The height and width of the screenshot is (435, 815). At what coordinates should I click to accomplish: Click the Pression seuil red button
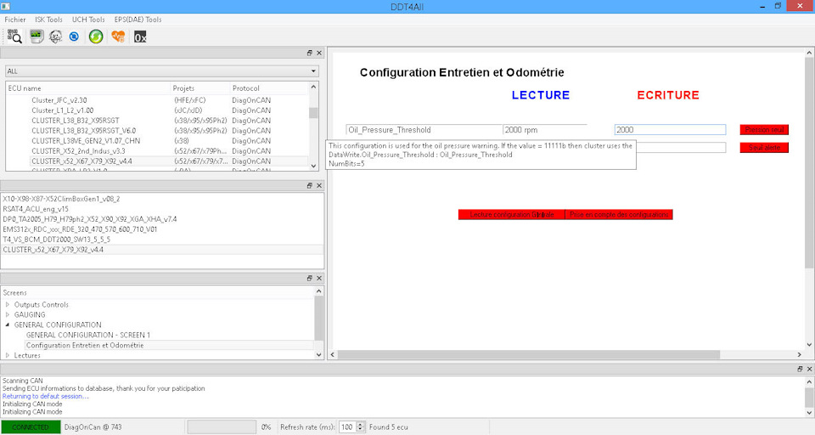pos(764,129)
